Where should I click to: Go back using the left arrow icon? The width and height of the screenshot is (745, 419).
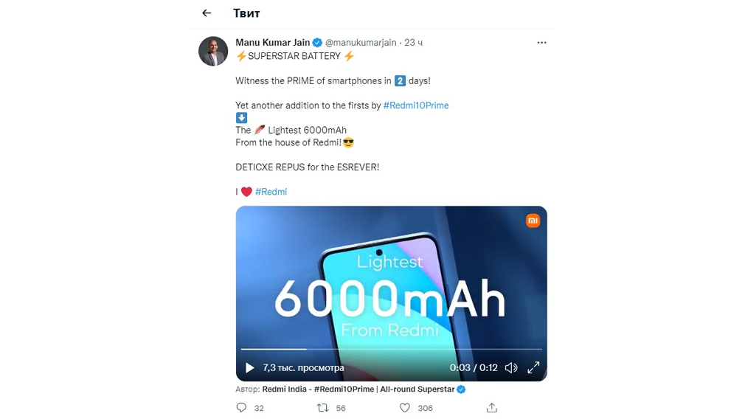coord(207,13)
